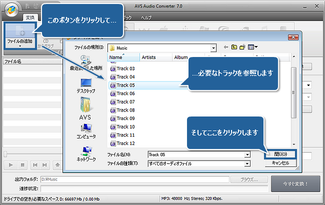Select the Track 03 file
This screenshot has width=325, height=205.
(122, 68)
